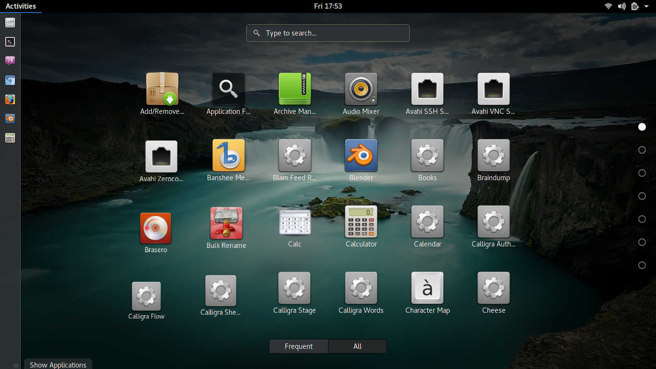
Task: Jump to the fourth page dot
Action: (642, 196)
